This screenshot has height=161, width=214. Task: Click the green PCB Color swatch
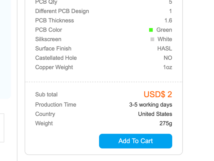[x=151, y=30]
